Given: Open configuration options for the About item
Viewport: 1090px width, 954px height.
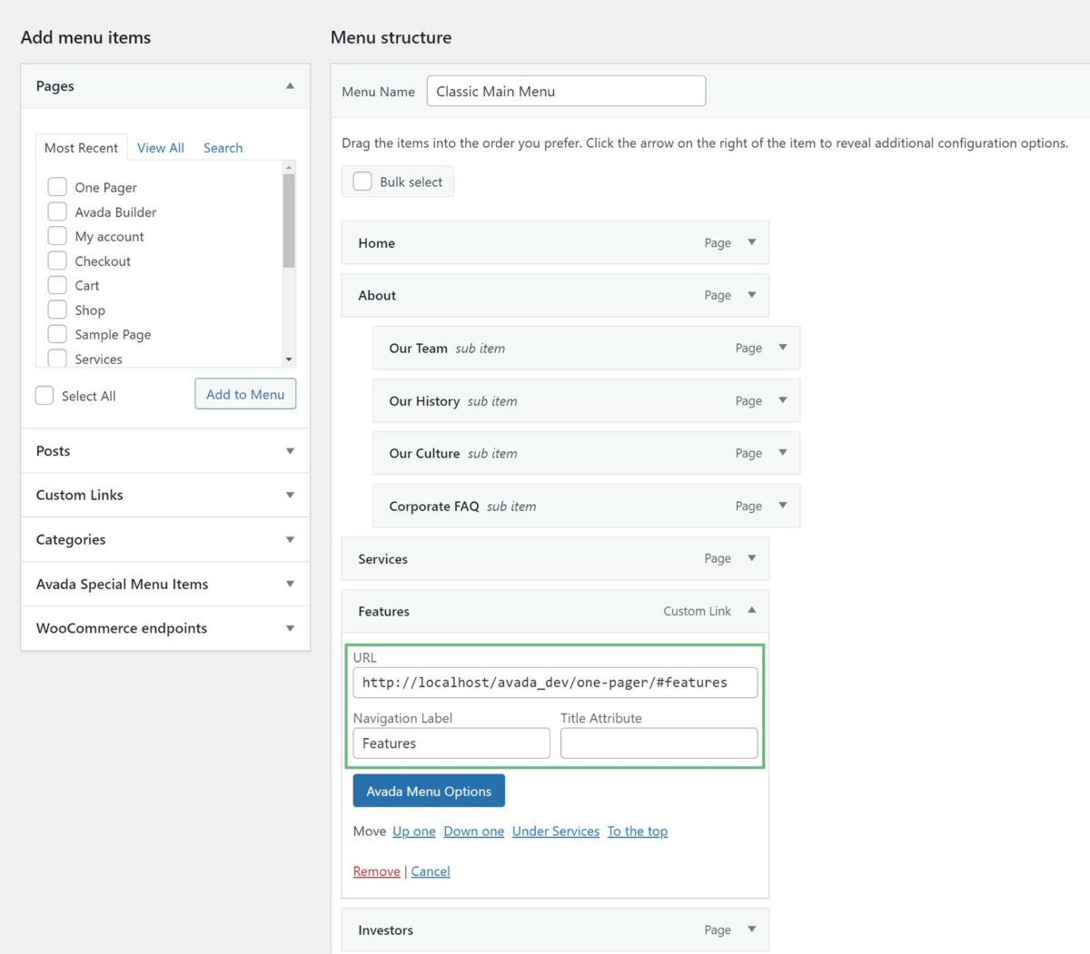Looking at the screenshot, I should (751, 295).
